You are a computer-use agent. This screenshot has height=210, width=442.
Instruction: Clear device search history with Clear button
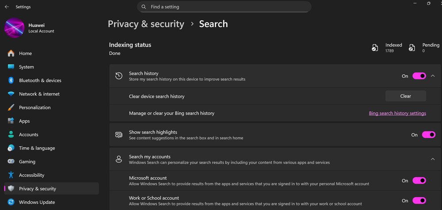pos(406,96)
